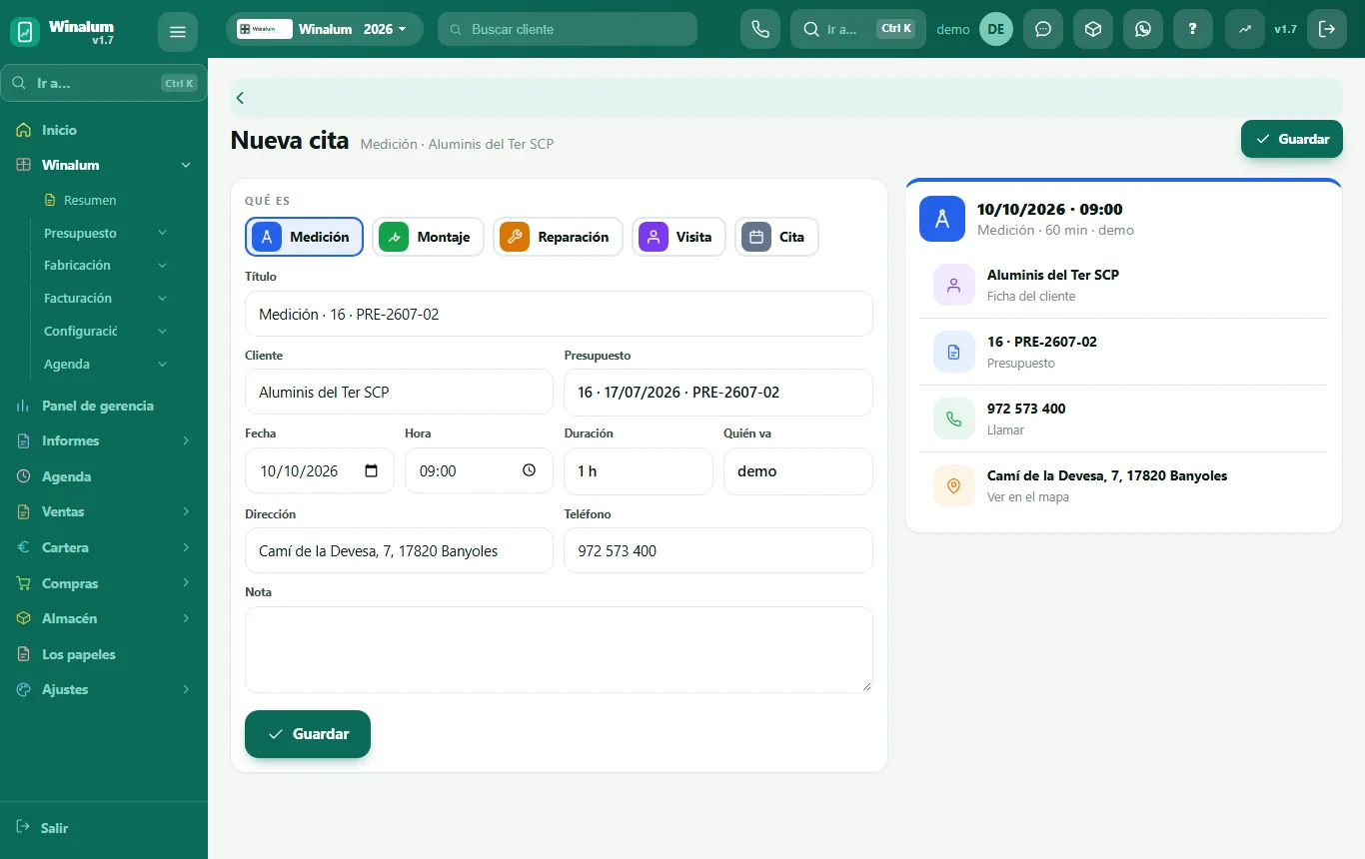This screenshot has height=859, width=1365.
Task: Click the green Llamar phone icon
Action: [953, 419]
